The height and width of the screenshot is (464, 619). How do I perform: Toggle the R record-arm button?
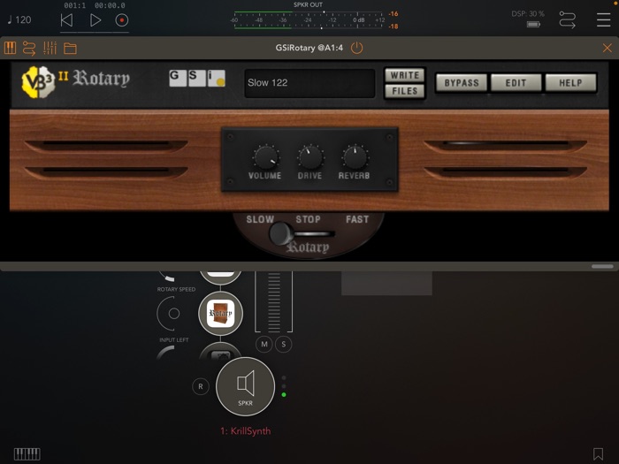pos(201,387)
